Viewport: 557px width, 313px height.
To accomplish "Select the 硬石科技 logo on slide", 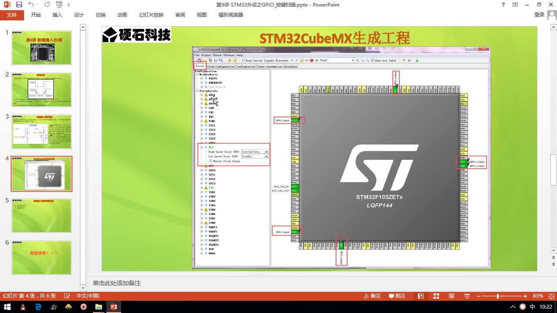I will 136,35.
